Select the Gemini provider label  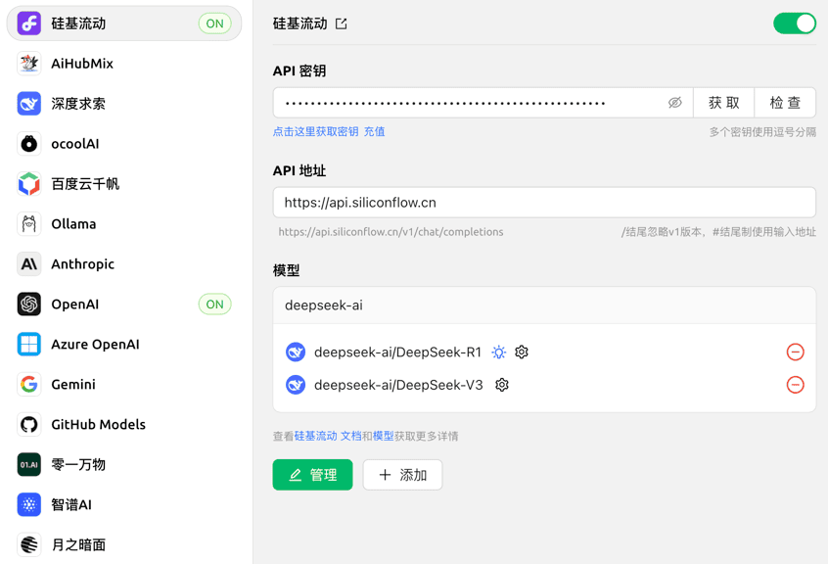[x=73, y=385]
